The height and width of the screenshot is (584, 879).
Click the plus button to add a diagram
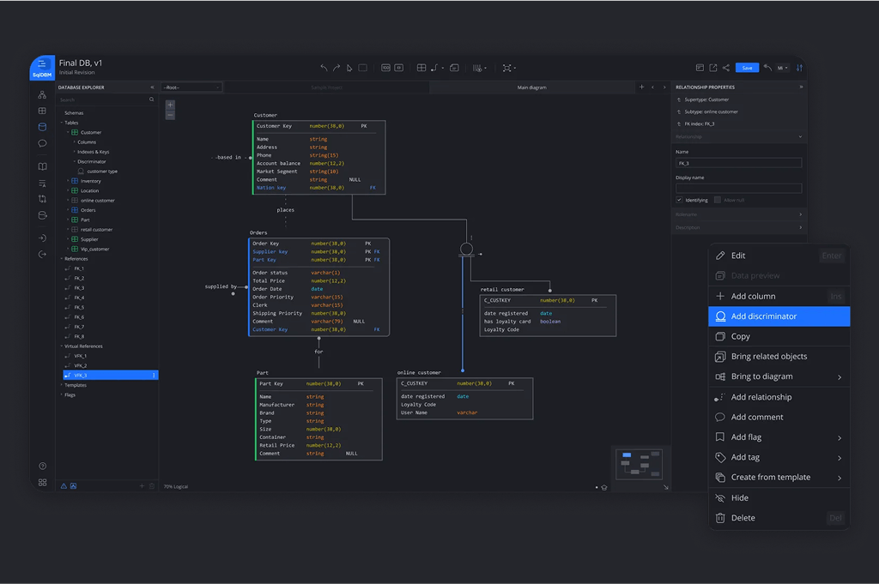(642, 87)
